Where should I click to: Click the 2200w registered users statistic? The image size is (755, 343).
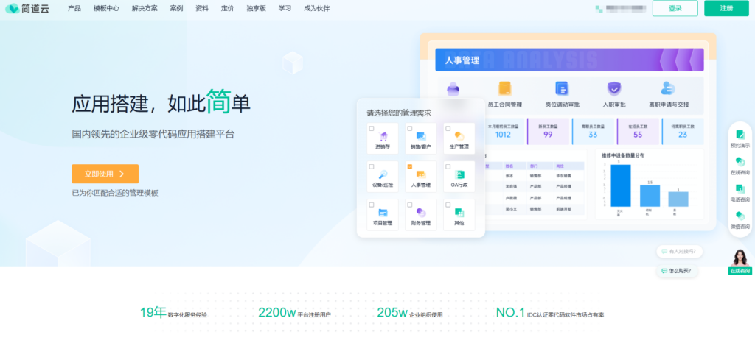277,313
